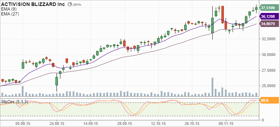The width and height of the screenshot is (280, 127).
Task: Click the 24.08.15 date label
Action: click(57, 123)
